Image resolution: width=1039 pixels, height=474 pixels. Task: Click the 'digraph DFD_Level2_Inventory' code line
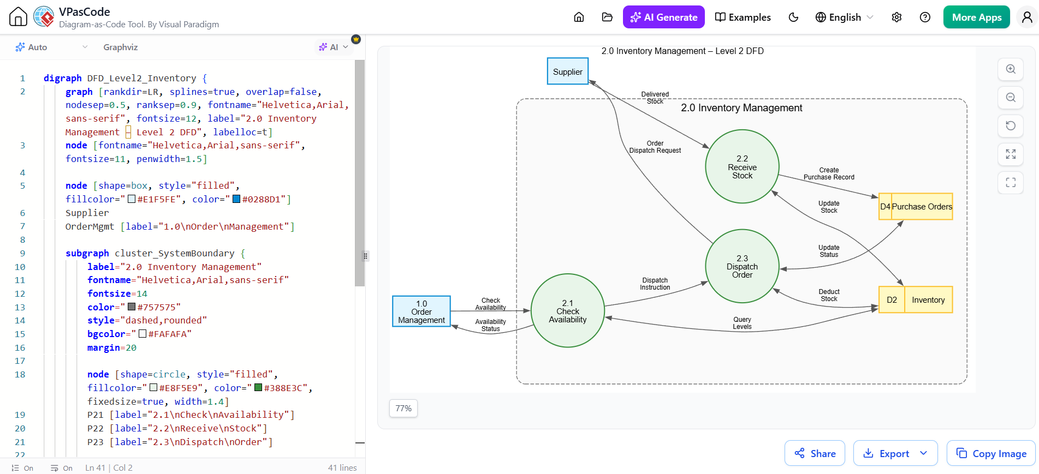[x=125, y=78]
